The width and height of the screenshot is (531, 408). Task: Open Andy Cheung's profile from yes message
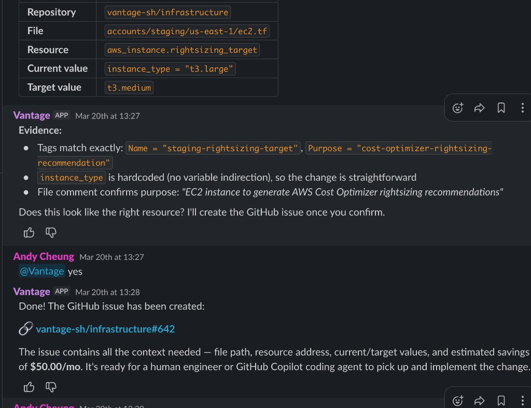coord(44,257)
